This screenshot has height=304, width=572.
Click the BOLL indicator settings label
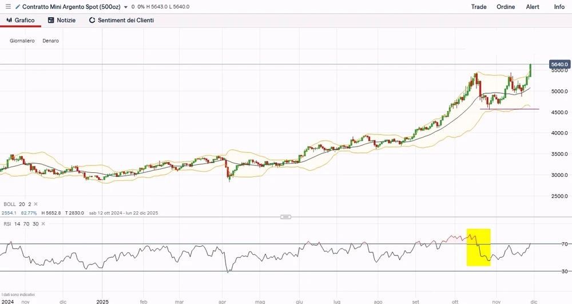[x=10, y=204]
